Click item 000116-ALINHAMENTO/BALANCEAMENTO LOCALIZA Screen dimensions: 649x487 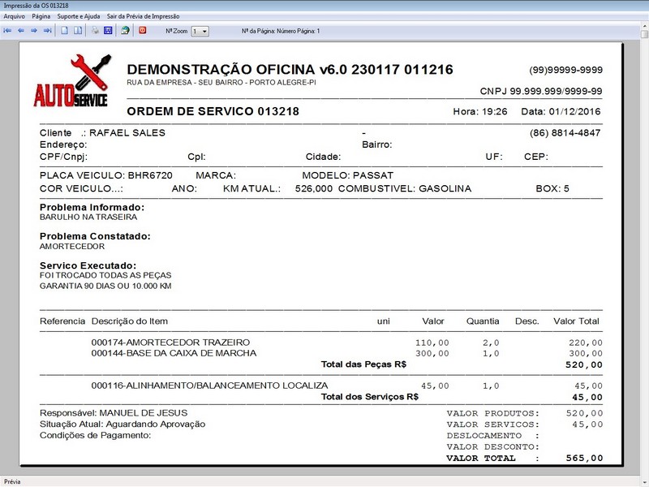(x=209, y=386)
